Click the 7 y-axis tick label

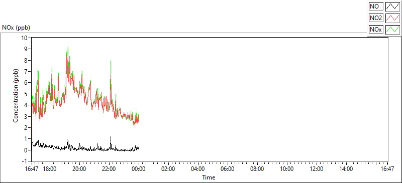click(26, 71)
